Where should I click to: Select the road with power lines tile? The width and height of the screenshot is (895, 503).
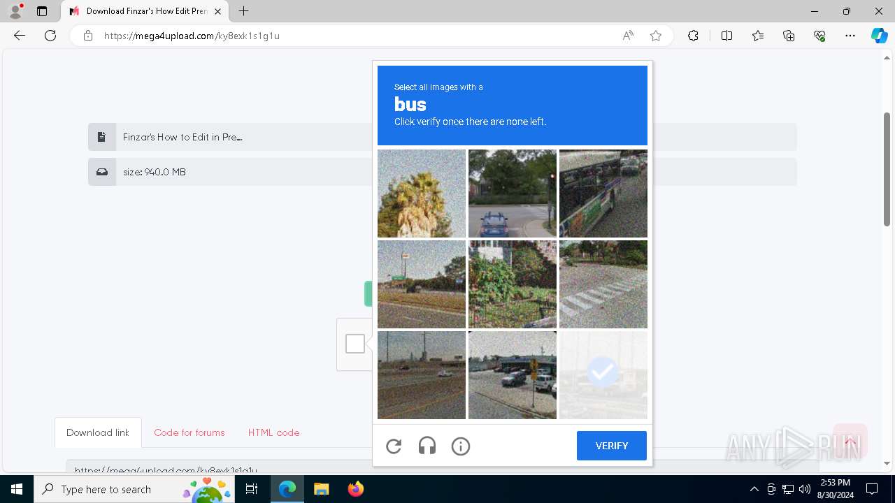(x=422, y=375)
